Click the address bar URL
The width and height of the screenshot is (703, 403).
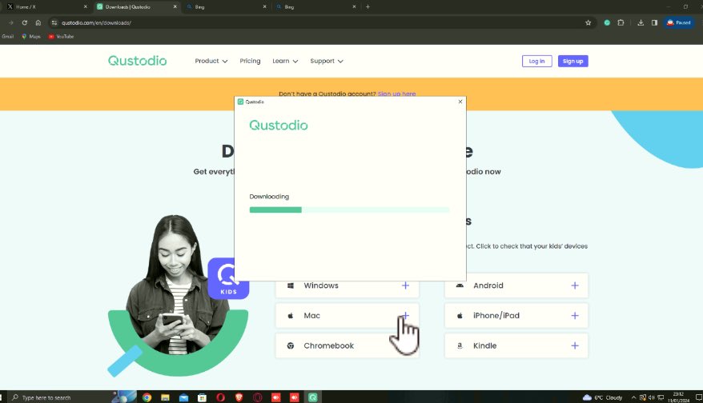pos(96,23)
